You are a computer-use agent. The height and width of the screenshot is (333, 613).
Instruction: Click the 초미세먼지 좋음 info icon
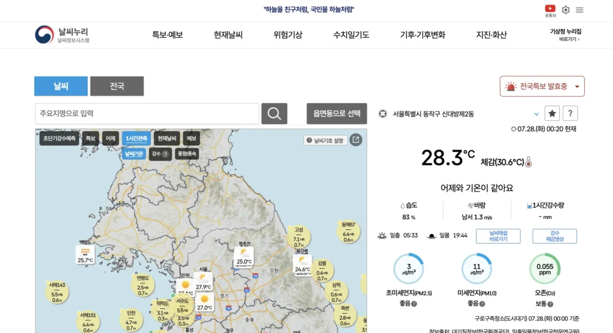pyautogui.click(x=414, y=304)
